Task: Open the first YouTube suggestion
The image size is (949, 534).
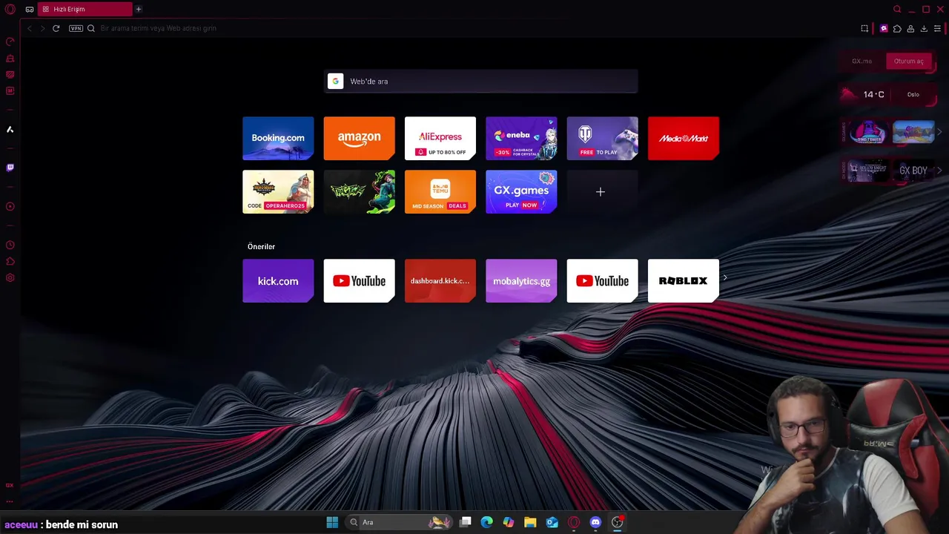Action: (x=359, y=280)
